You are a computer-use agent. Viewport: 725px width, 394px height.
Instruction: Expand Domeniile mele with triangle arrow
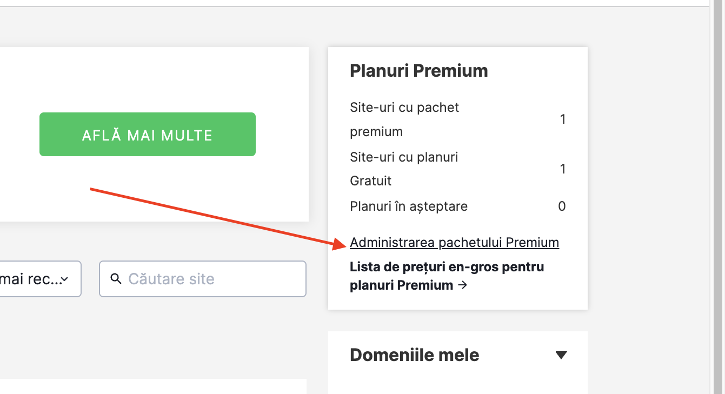click(561, 355)
